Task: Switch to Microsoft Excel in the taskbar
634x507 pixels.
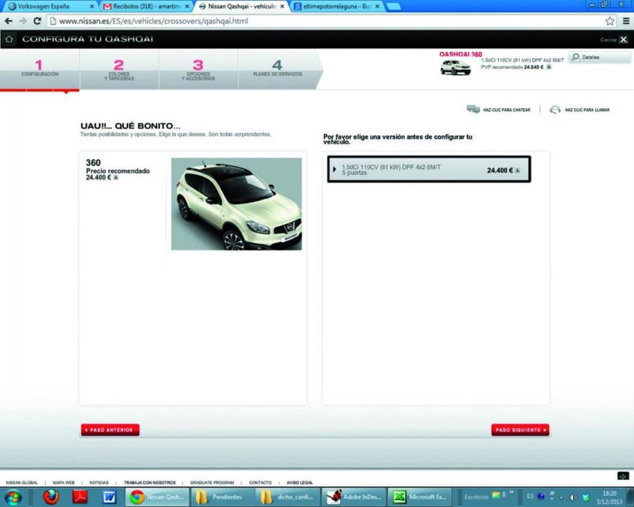Action: 419,497
